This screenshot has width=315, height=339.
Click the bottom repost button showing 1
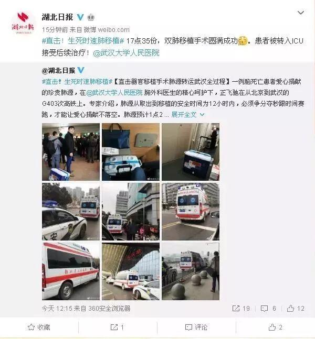click(x=117, y=327)
